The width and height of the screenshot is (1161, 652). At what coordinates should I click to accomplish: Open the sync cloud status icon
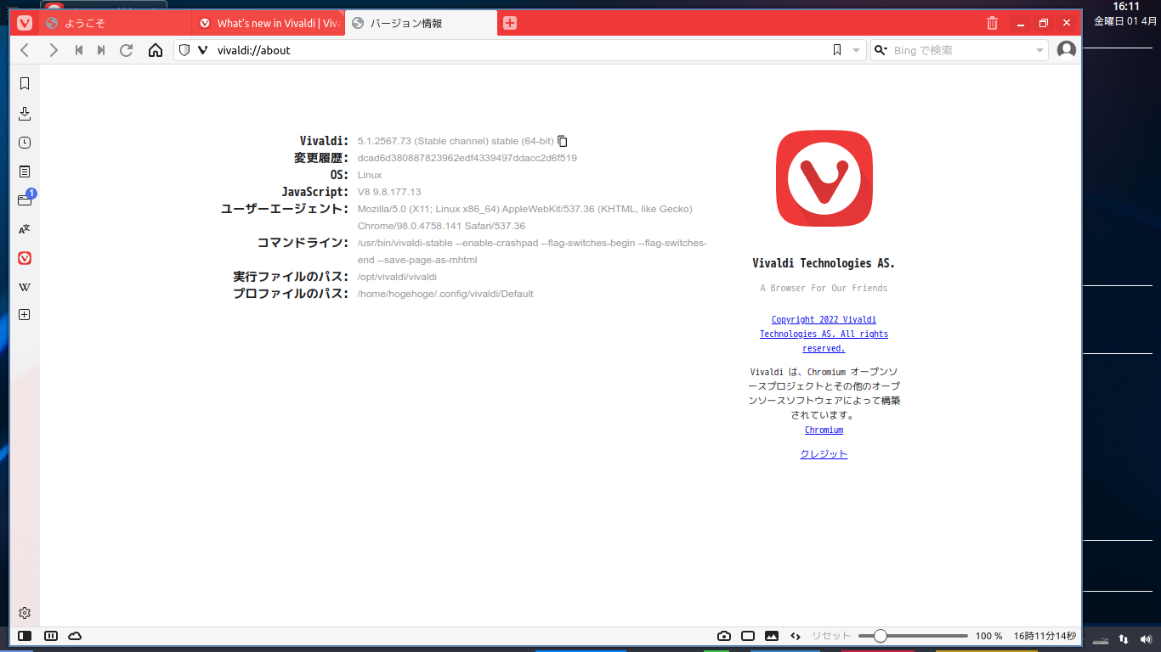75,636
